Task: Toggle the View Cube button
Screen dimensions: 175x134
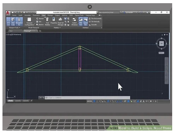Action: (x=13, y=22)
